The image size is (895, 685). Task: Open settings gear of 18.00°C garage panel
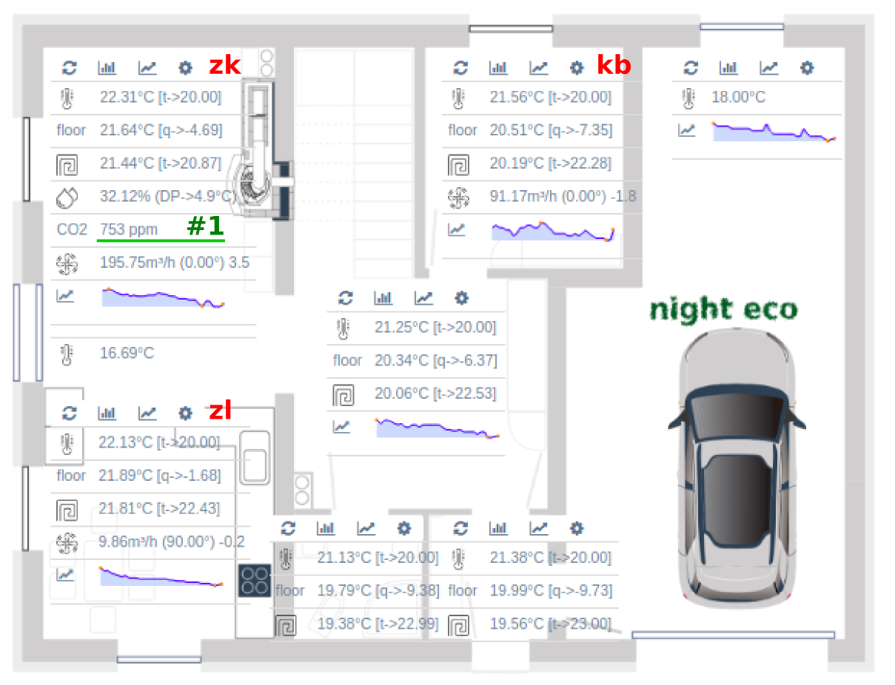[807, 68]
